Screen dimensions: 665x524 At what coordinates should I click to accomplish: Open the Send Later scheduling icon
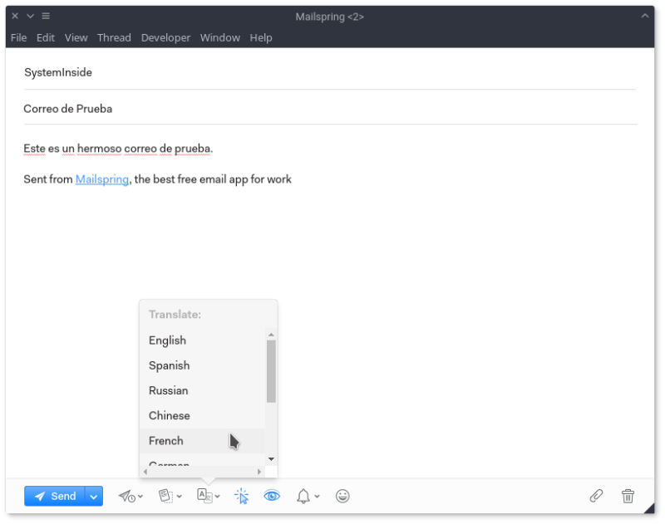coord(126,496)
